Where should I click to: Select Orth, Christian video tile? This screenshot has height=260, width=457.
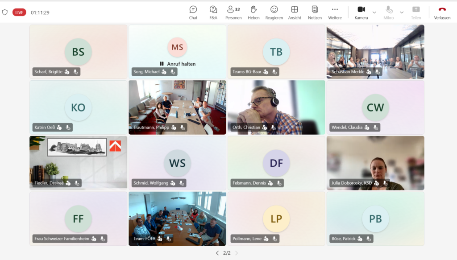276,107
